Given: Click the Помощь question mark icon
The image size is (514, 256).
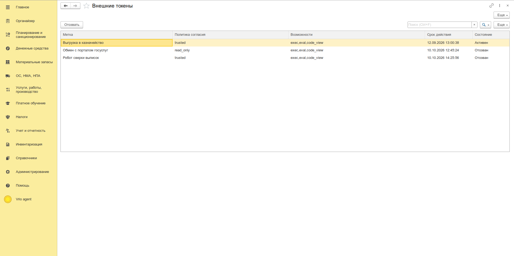Looking at the screenshot, I should click(x=8, y=186).
